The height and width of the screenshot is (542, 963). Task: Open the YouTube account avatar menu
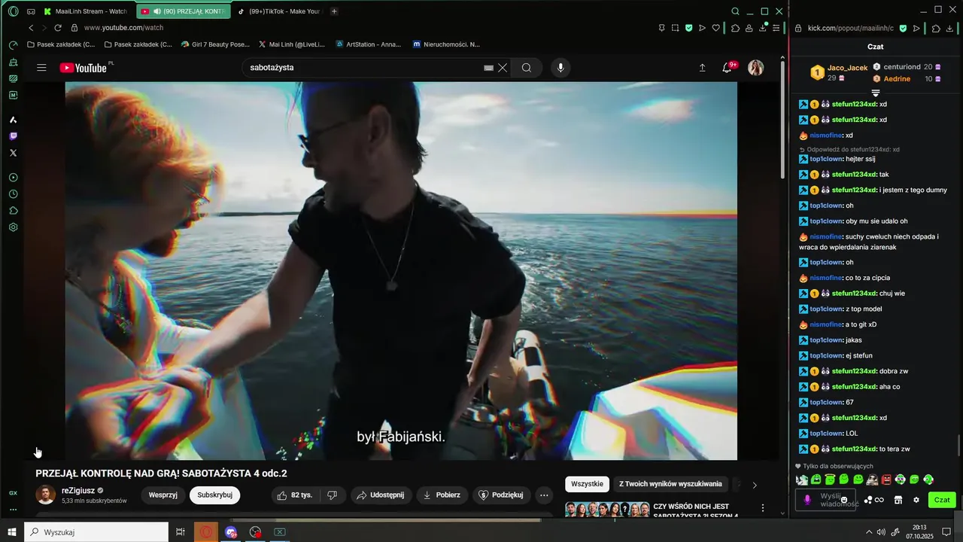click(756, 68)
